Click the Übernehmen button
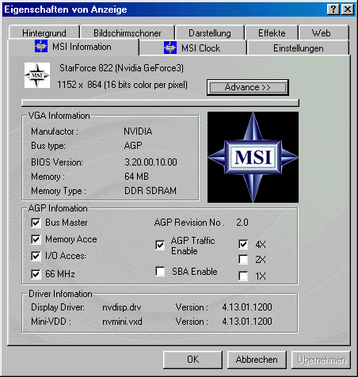358x377 pixels. (321, 360)
